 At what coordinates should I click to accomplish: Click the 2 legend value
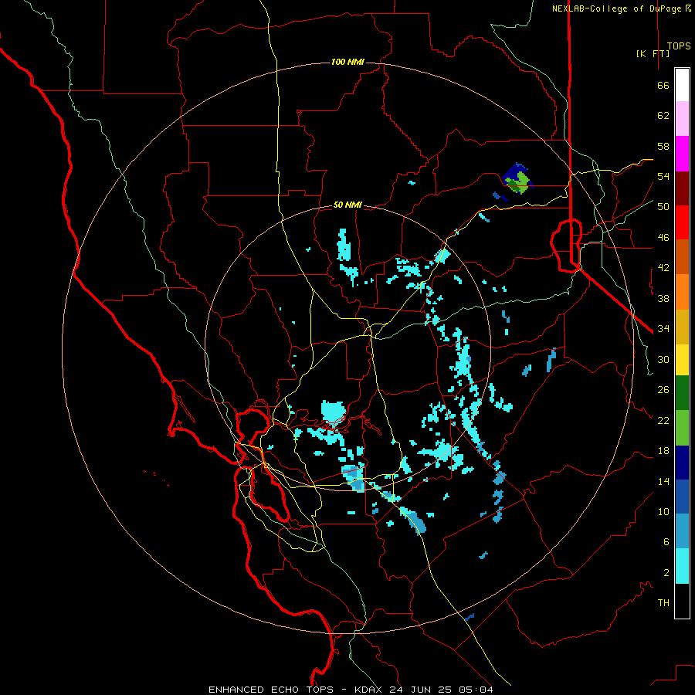click(x=666, y=573)
